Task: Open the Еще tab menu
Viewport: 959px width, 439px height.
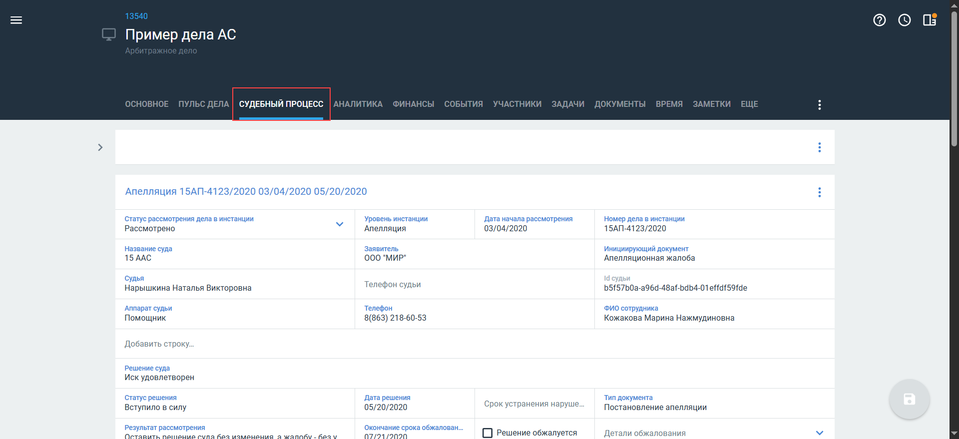Action: 749,104
